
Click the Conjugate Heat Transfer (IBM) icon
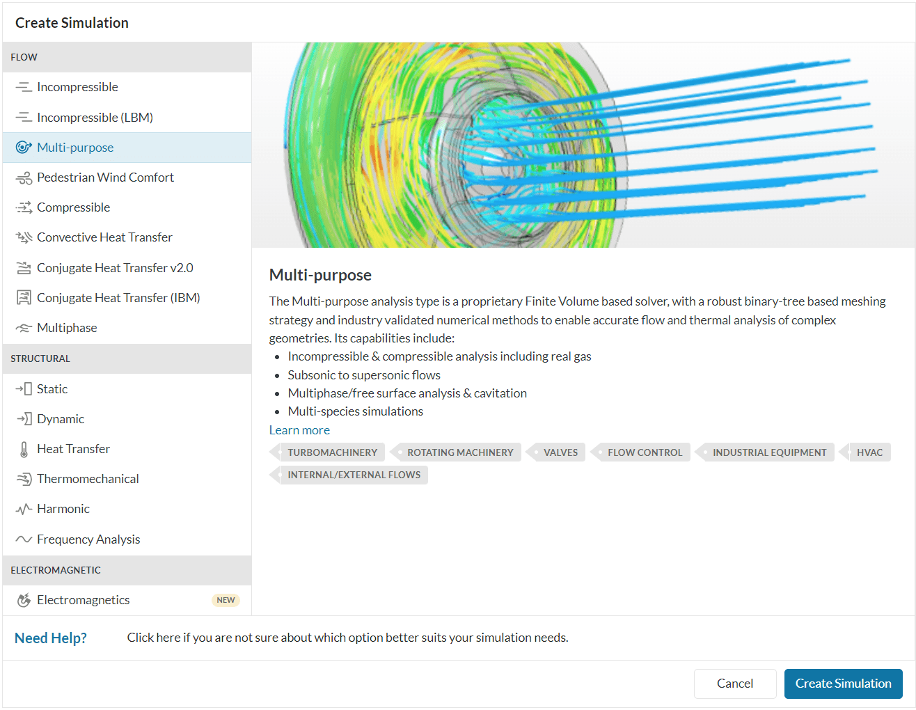24,298
